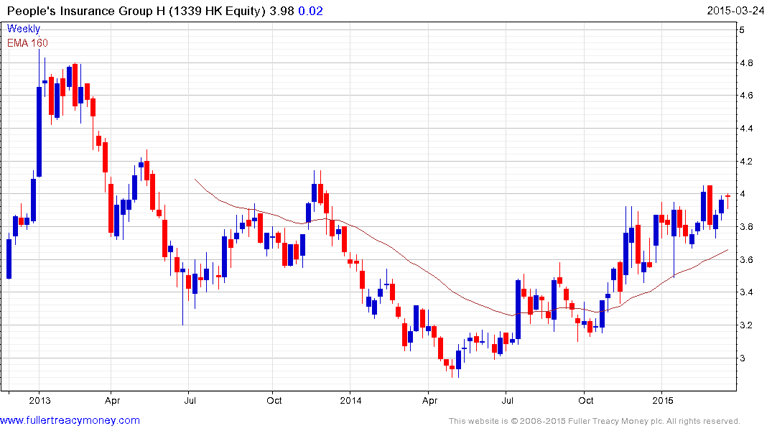Click the price value 3.98 in title
The width and height of the screenshot is (772, 431).
coord(282,11)
